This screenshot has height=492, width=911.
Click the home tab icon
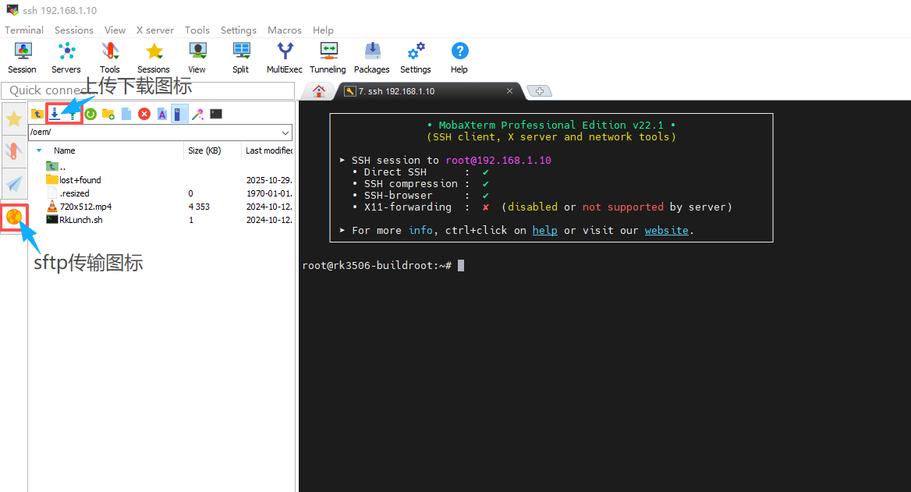coord(318,91)
